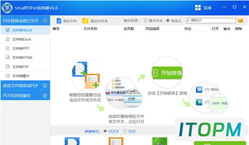
Task: Collapse the PDF转换成其它文件 section
Action: (45, 21)
